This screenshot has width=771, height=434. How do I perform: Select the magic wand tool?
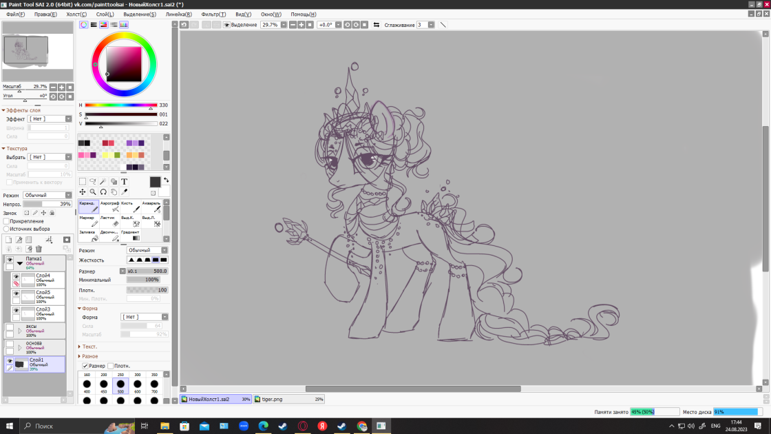coord(103,182)
